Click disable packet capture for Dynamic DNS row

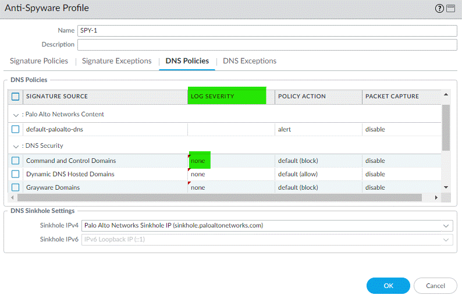point(375,174)
